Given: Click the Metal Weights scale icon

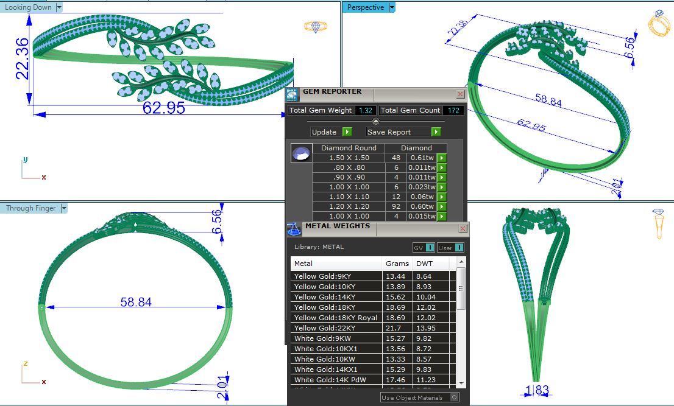Looking at the screenshot, I should click(294, 229).
